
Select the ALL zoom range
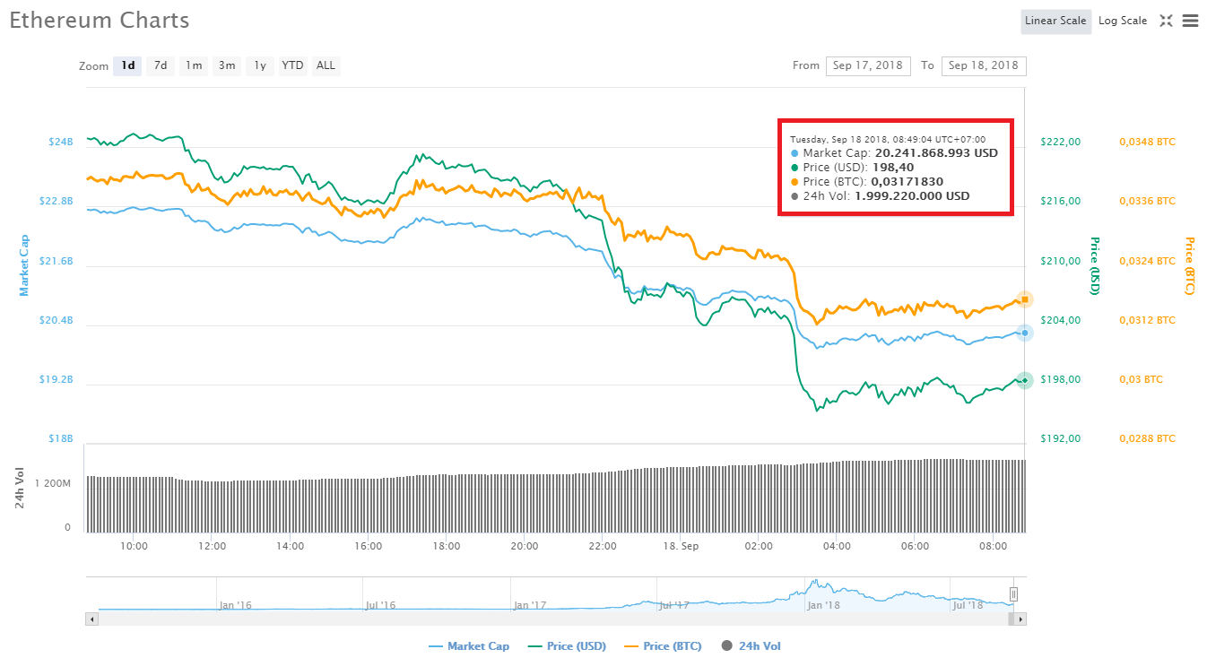(x=326, y=65)
